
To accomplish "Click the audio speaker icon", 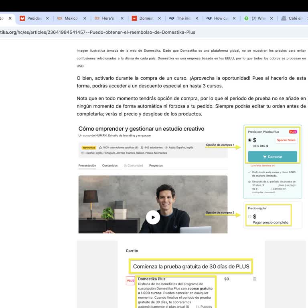I will [x=166, y=148].
